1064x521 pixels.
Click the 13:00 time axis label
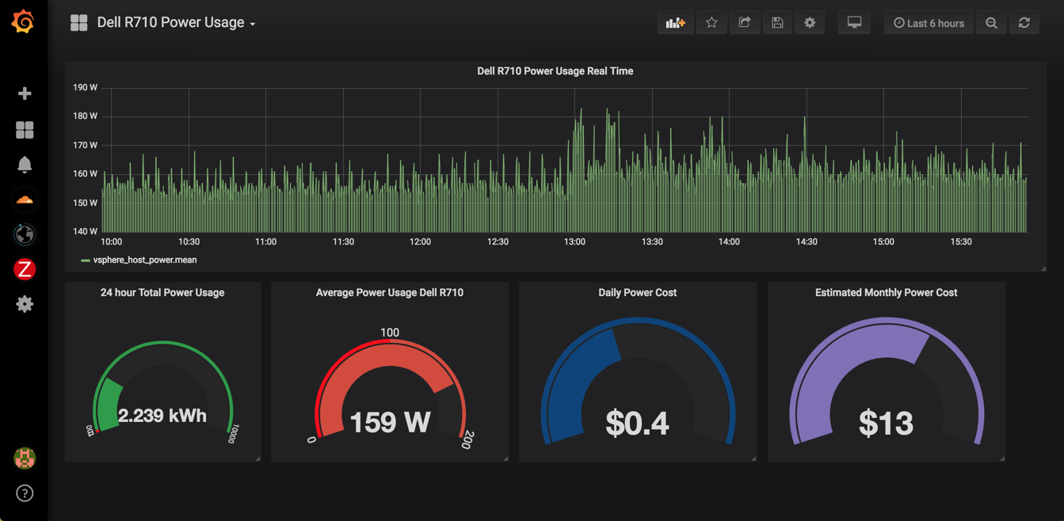tap(574, 241)
